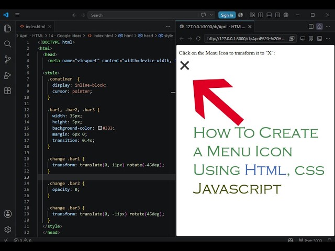Screen dimensions: 335x251
Task: Switch to the 127.0.0.1:3000 preview tab
Action: 216,27
